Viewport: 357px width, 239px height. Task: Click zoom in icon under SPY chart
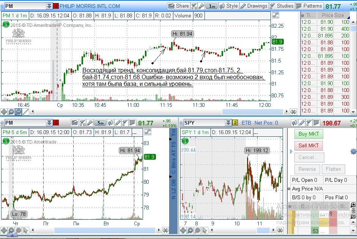click(190, 230)
